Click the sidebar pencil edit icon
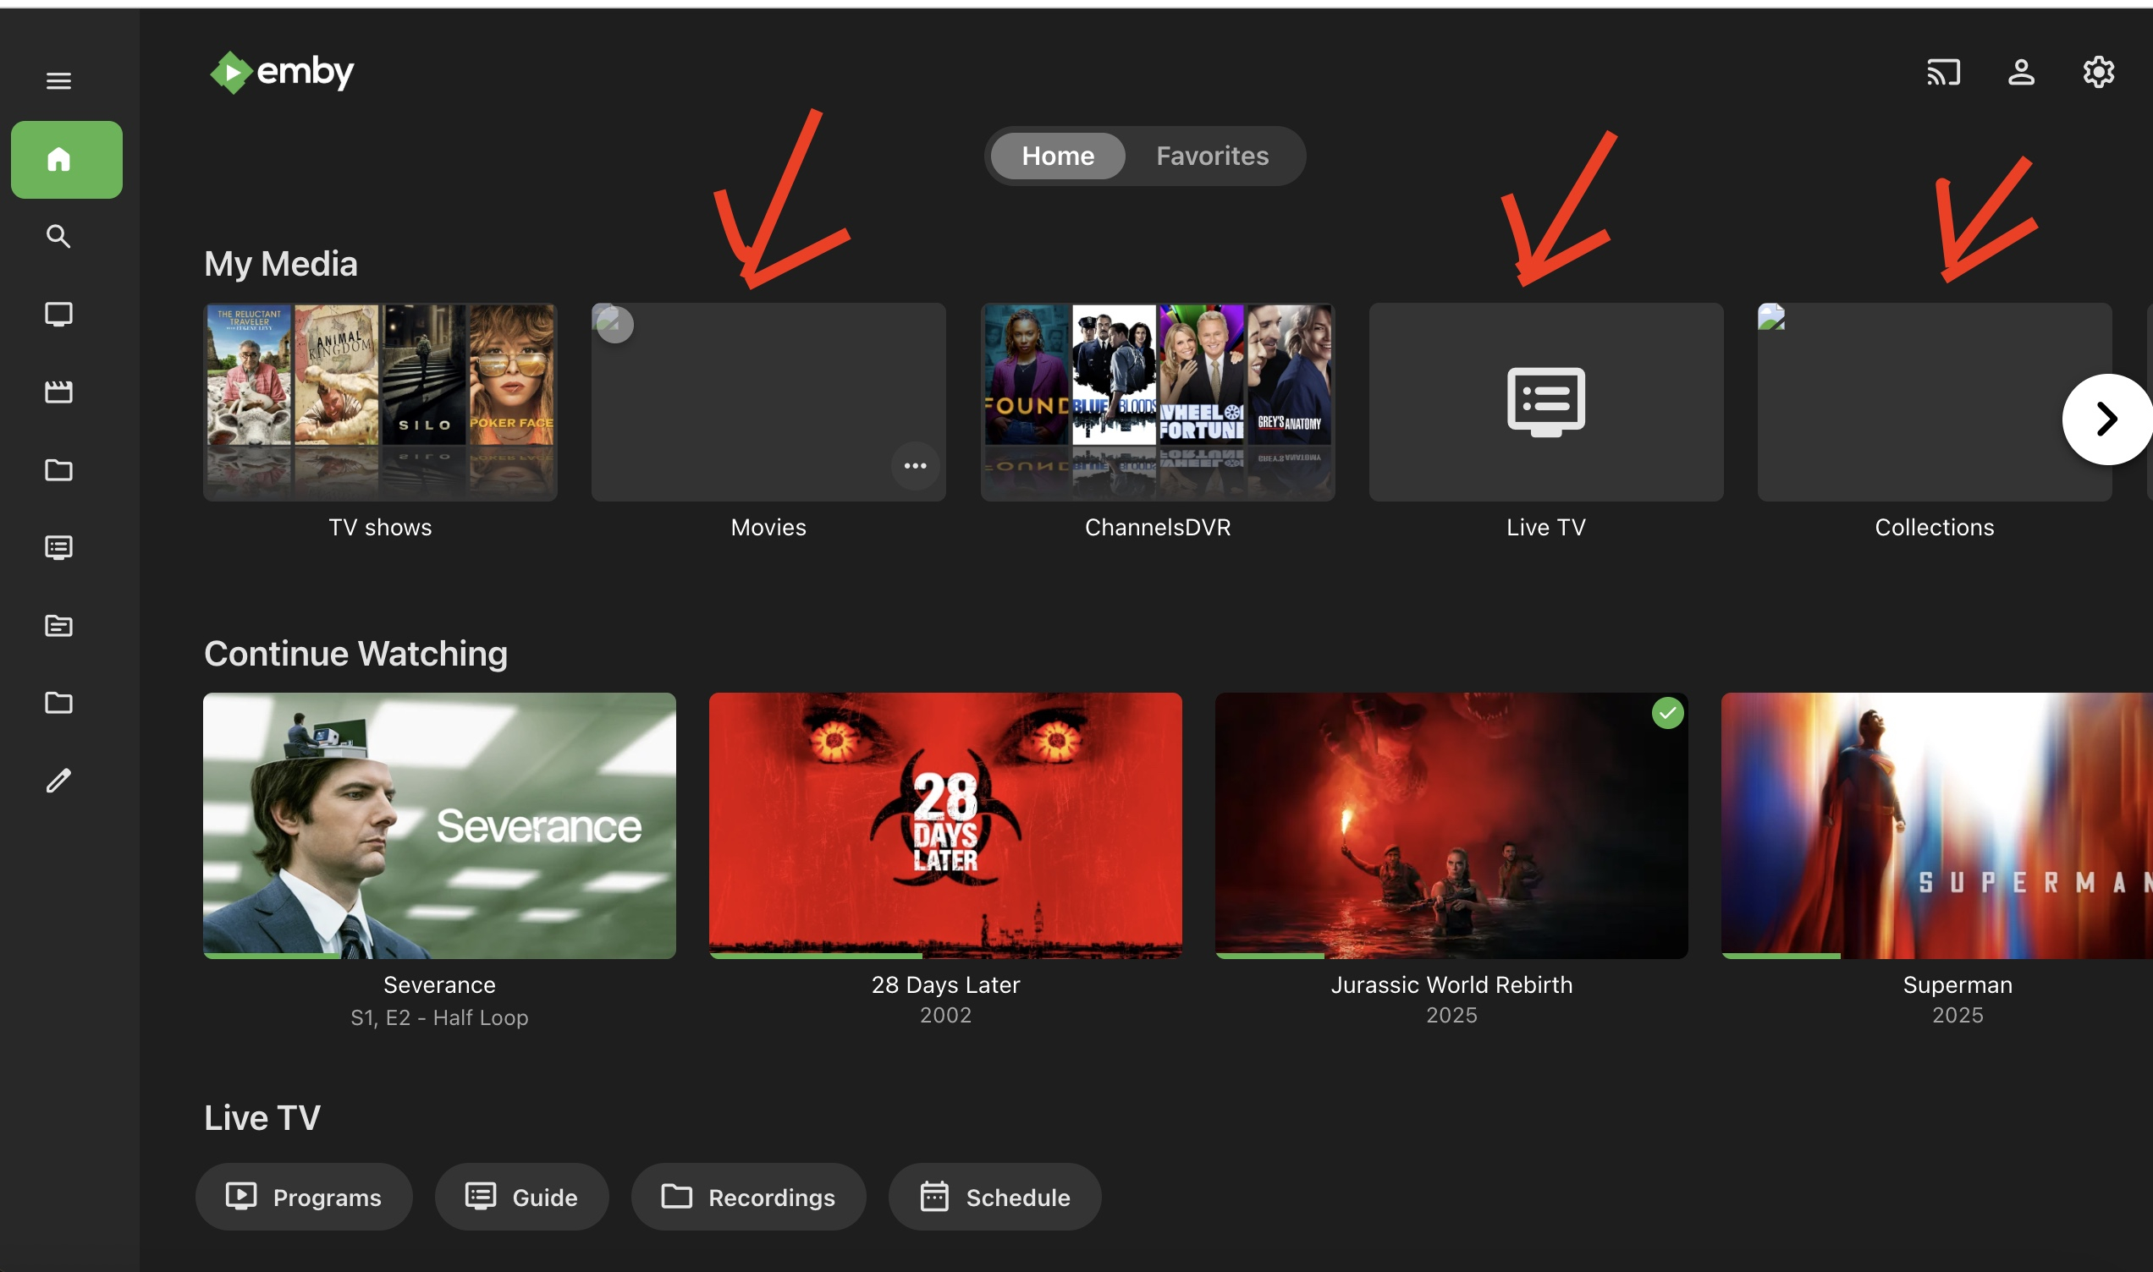The width and height of the screenshot is (2153, 1272). tap(58, 781)
